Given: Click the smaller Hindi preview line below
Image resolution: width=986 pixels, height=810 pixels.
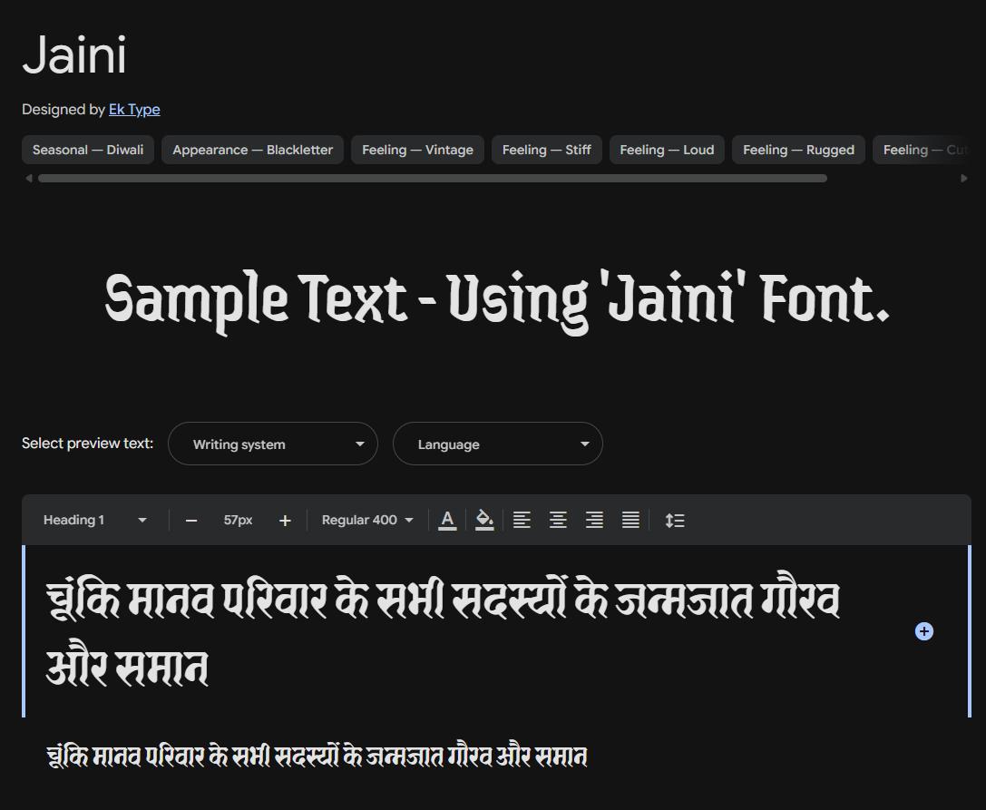Looking at the screenshot, I should (x=317, y=756).
